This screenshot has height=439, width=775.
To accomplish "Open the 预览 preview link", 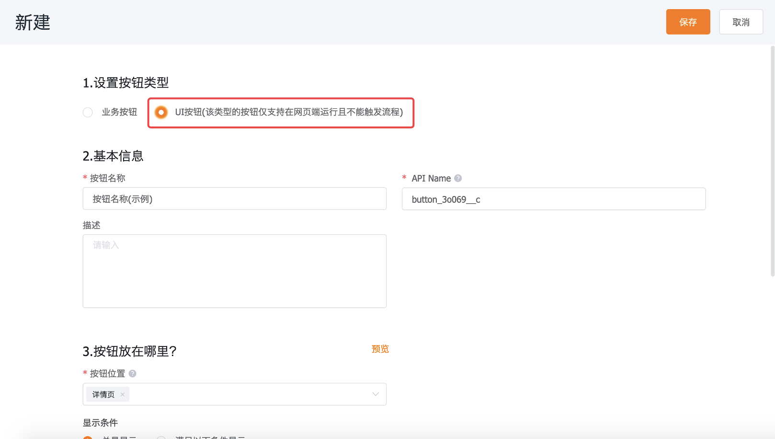I will pos(380,349).
